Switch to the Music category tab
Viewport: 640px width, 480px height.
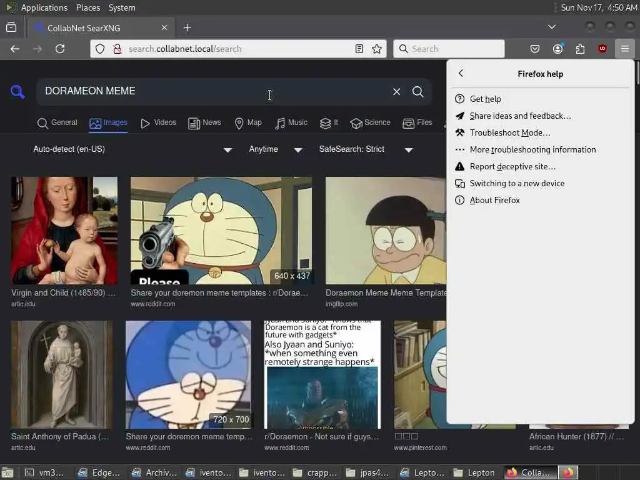click(291, 123)
